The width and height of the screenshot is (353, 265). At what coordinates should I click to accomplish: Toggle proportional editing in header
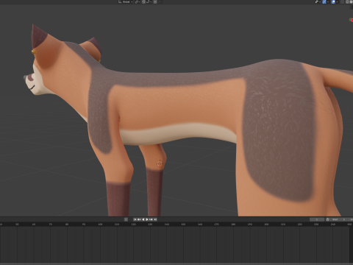coord(155,1)
